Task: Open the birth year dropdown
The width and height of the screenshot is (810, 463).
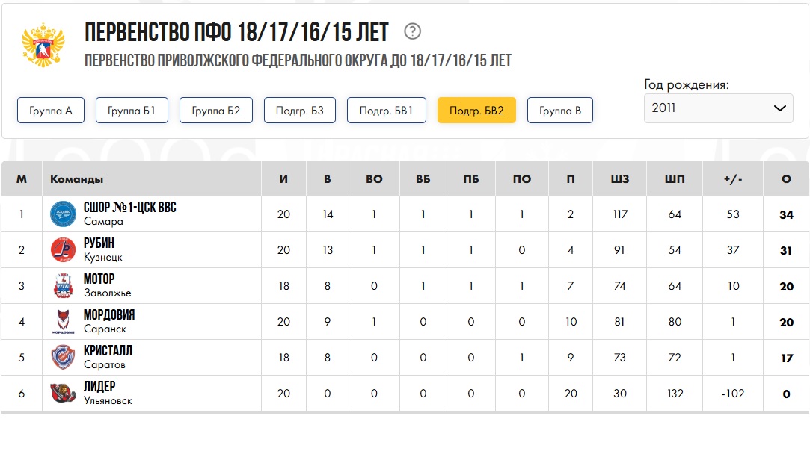Action: pos(718,108)
